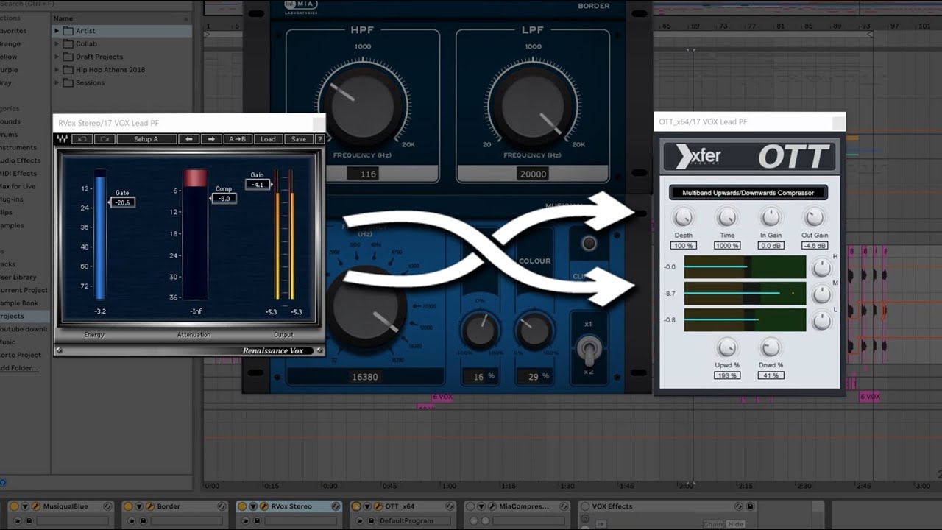The width and height of the screenshot is (942, 530).
Task: Click the OTT high band meter
Action: coord(745,267)
